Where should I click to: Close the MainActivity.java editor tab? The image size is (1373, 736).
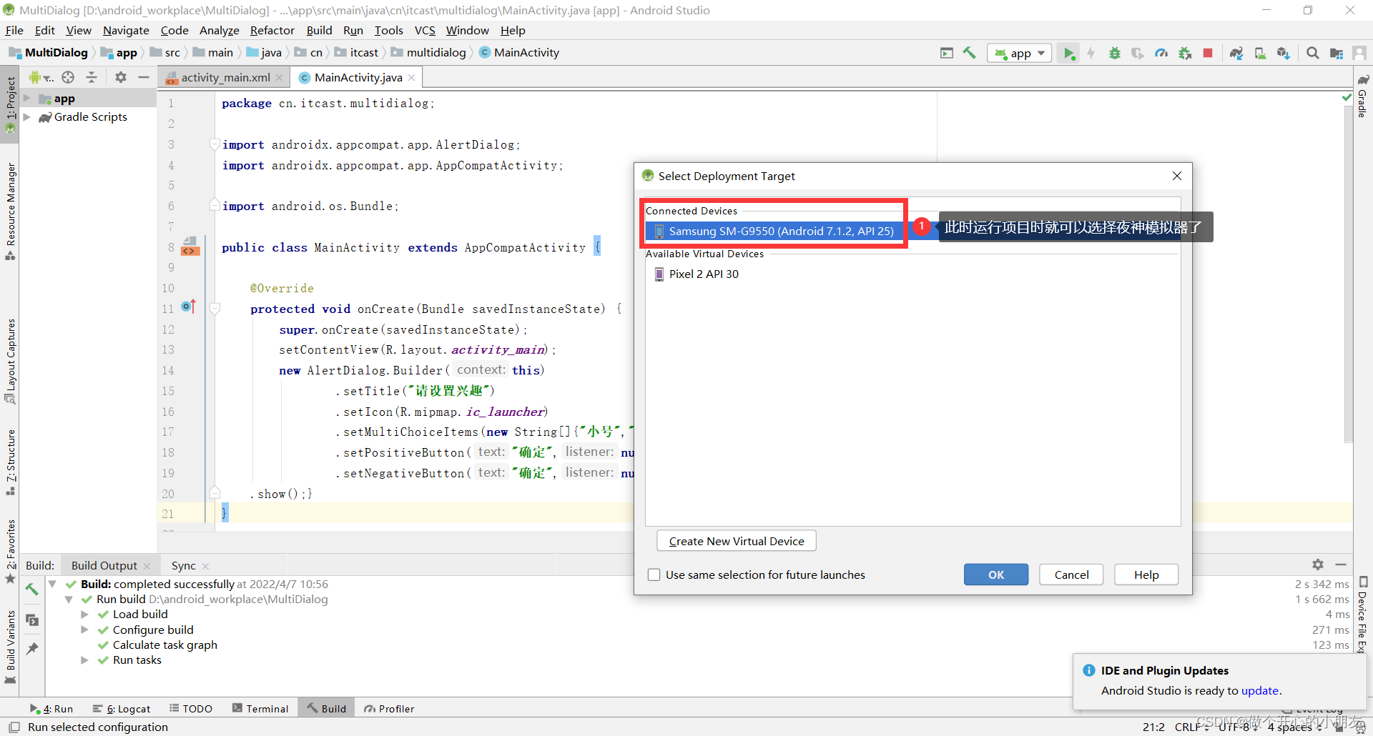[412, 77]
